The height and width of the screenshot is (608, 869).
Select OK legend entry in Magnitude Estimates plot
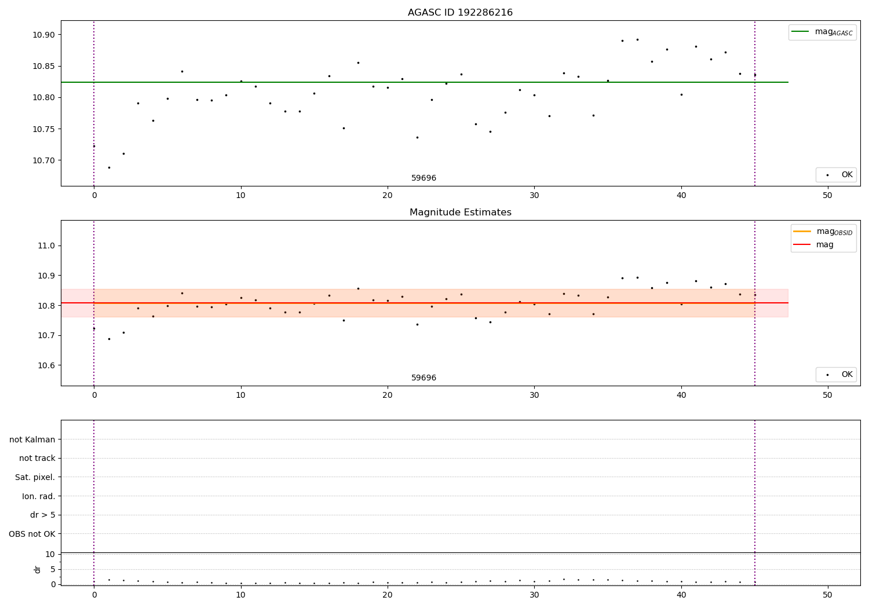point(836,375)
